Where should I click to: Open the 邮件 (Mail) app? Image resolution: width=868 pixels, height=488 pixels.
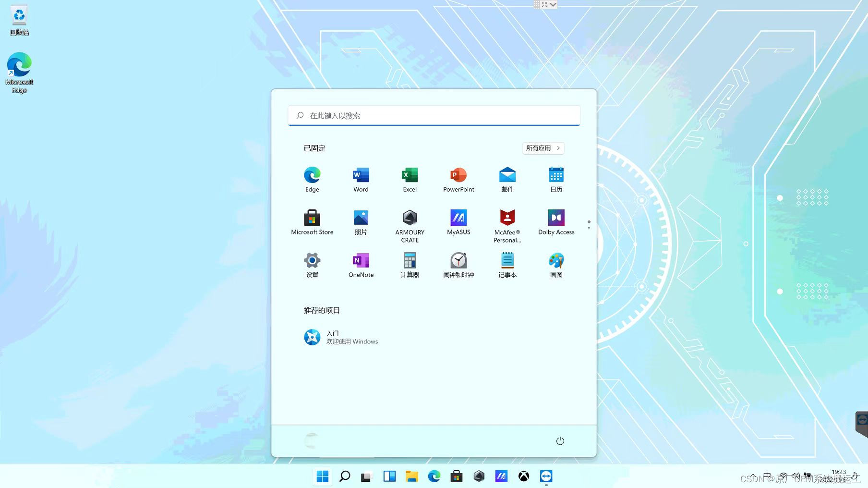[507, 179]
